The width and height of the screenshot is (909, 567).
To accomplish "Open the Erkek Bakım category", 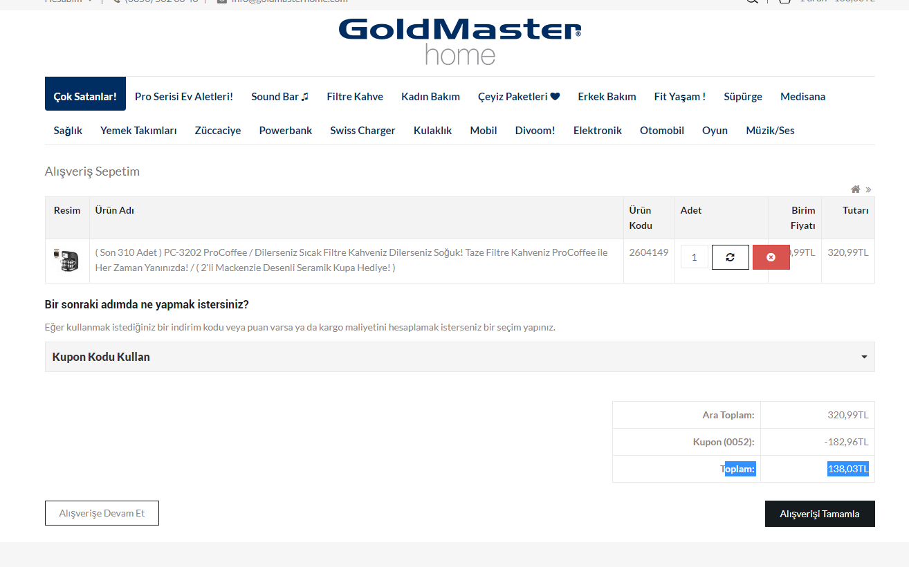I will (x=607, y=96).
